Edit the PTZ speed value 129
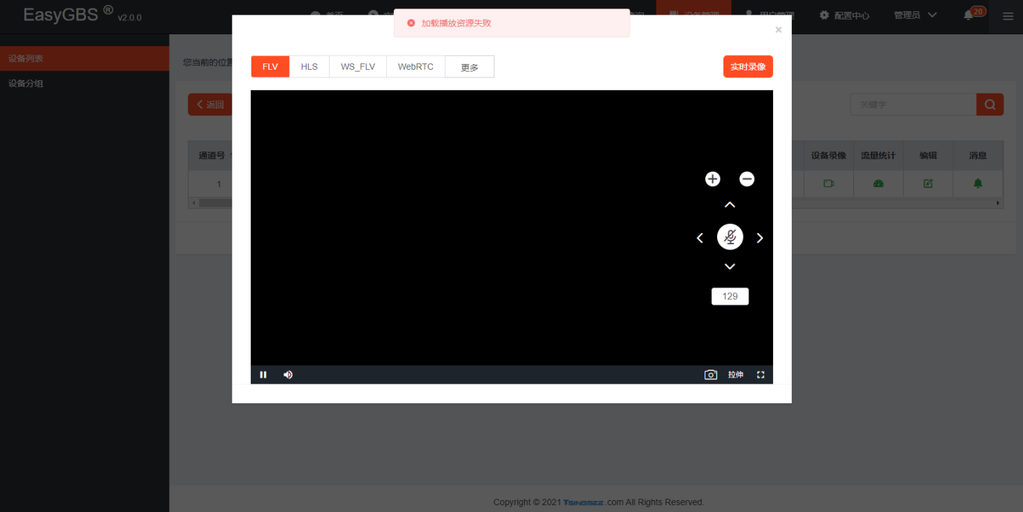The width and height of the screenshot is (1023, 512). pyautogui.click(x=730, y=296)
